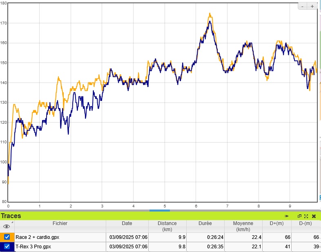Select the T-Rex 3 Pro.gpx file name
Screen dimensions: 321x252
(x=33, y=247)
